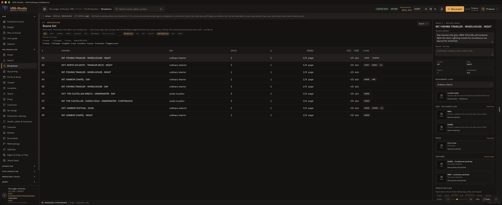Expand the PRODUCTION sidebar section
Viewport: 502px width, 205px height.
point(34,166)
